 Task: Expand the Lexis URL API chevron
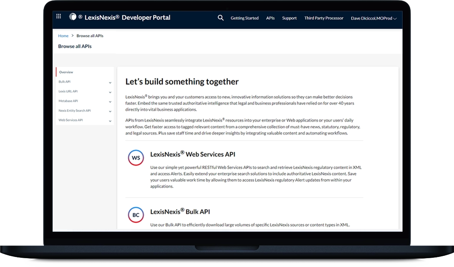tap(110, 92)
